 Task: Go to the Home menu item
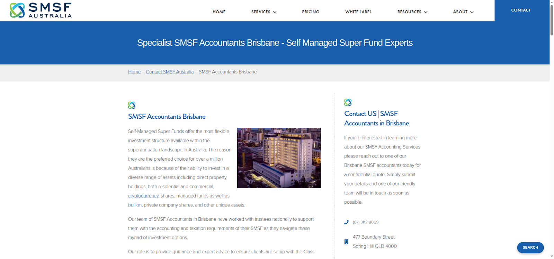219,12
